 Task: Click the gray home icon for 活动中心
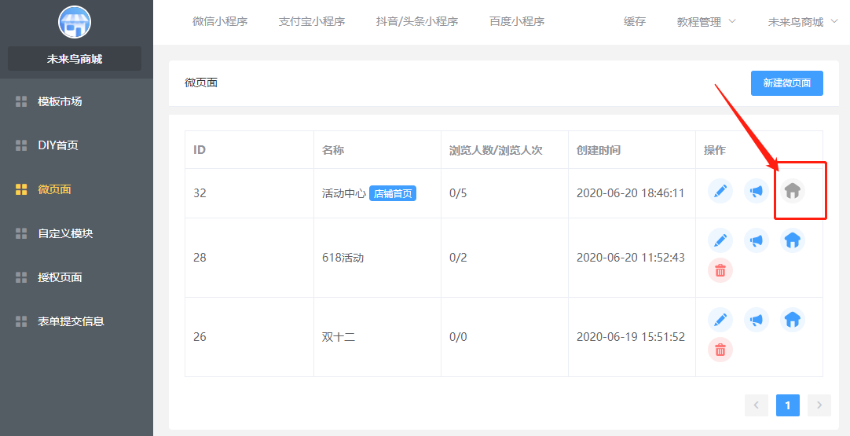tap(793, 191)
